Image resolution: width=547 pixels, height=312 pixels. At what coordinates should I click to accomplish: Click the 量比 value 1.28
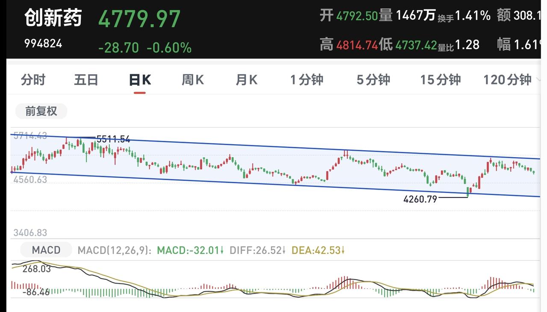467,45
